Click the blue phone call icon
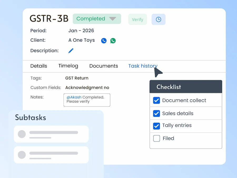The image size is (237, 178). (104, 41)
